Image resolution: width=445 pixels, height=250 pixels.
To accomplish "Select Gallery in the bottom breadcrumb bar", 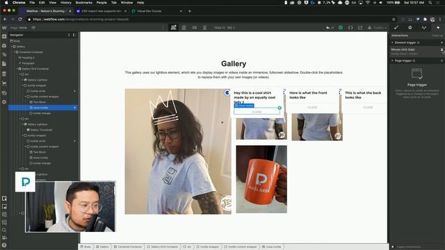I will click(102, 247).
